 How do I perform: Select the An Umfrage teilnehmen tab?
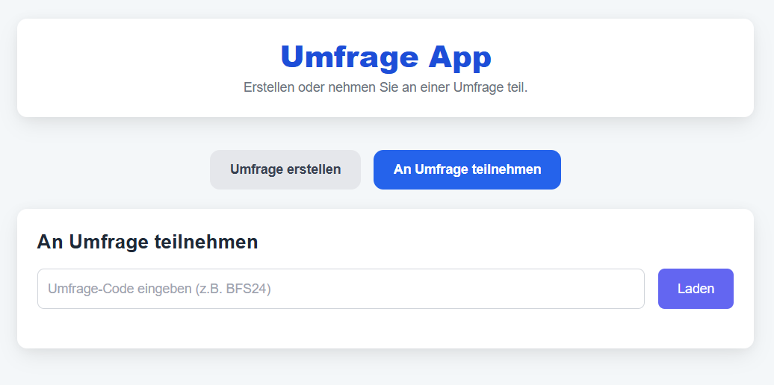coord(467,169)
